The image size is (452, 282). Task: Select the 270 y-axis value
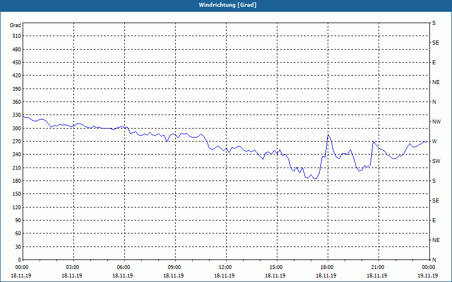[x=17, y=142]
